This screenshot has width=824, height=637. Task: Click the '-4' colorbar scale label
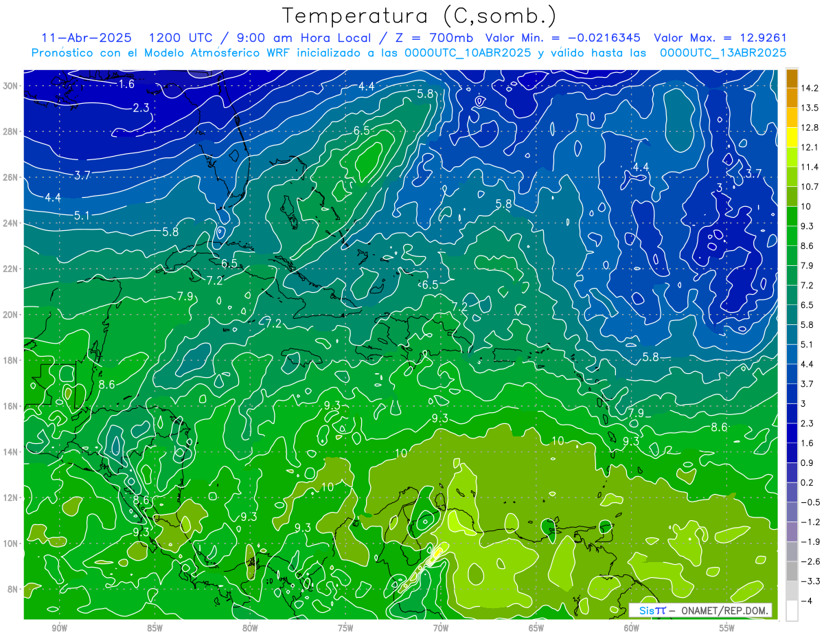click(808, 601)
